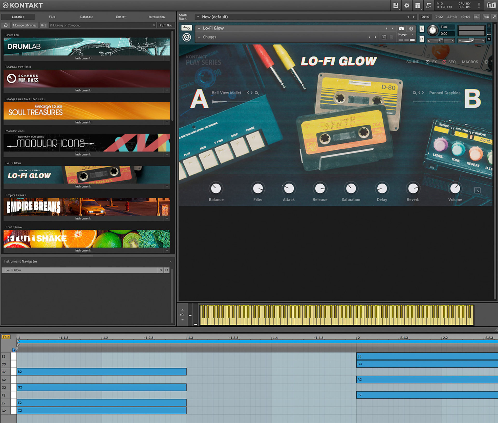Expand the Instruments dropdown under Drum Lab
The height and width of the screenshot is (423, 498).
[x=167, y=58]
